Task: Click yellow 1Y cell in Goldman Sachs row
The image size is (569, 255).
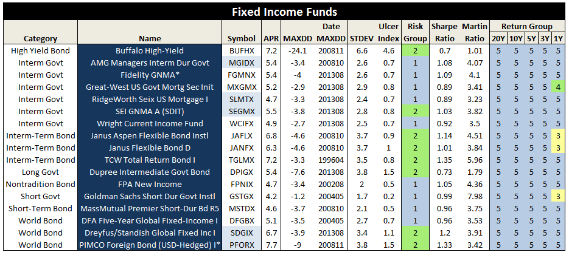Action: (x=557, y=196)
